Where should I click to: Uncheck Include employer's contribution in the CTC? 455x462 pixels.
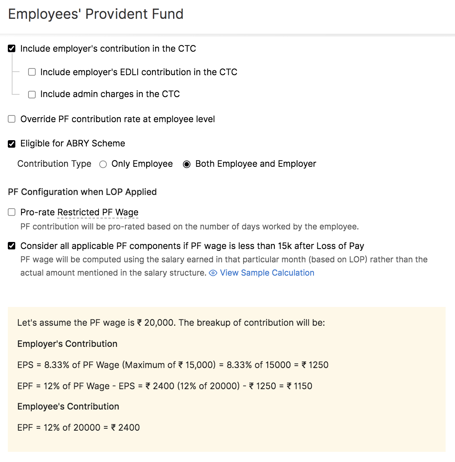pos(12,49)
